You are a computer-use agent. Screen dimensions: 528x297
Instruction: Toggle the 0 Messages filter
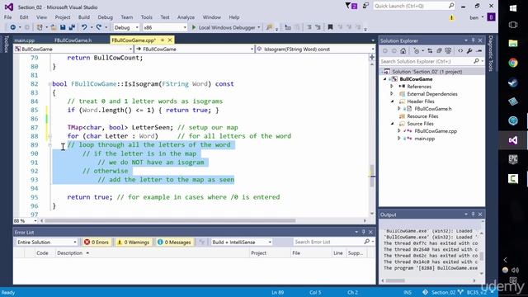tap(174, 242)
